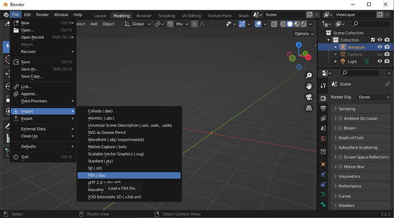Open the World properties tab icon

pos(323,138)
